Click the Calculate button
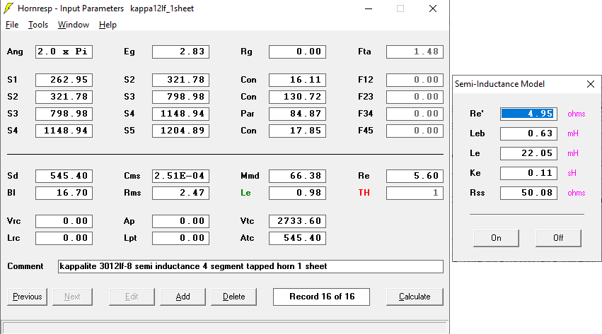602x334 pixels. tap(415, 297)
